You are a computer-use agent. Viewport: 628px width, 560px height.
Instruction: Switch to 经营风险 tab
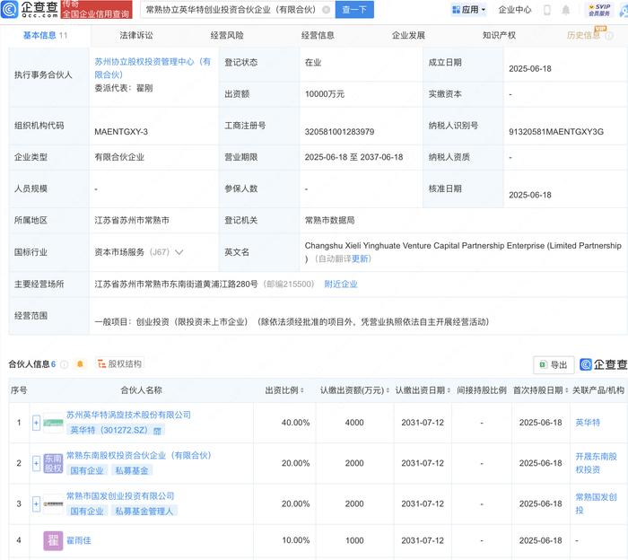pos(227,35)
